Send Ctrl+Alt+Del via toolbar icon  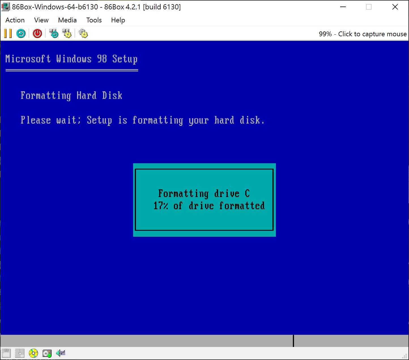[54, 34]
